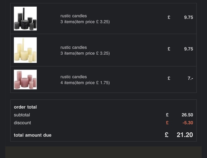Viewport: 207px width, 158px height.
Task: Click the black candles item price text
Action: (x=85, y=22)
